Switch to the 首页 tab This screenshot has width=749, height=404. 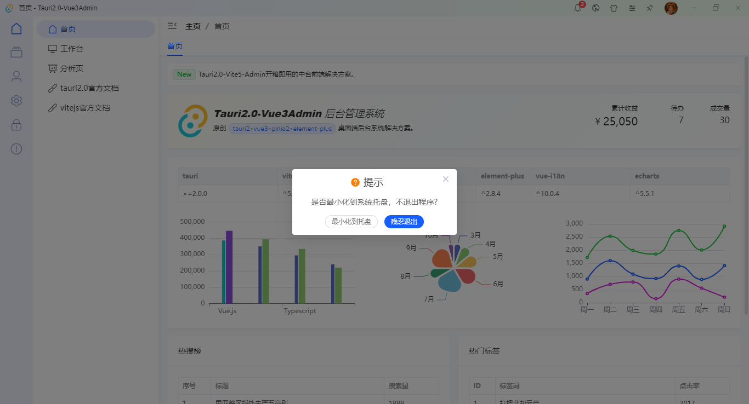[174, 46]
